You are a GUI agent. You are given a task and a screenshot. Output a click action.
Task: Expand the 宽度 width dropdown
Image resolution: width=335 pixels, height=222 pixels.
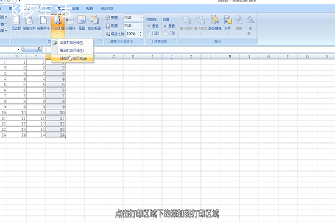click(x=141, y=18)
